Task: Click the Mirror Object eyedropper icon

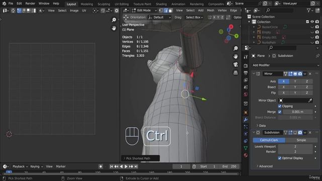Action: click(310, 101)
